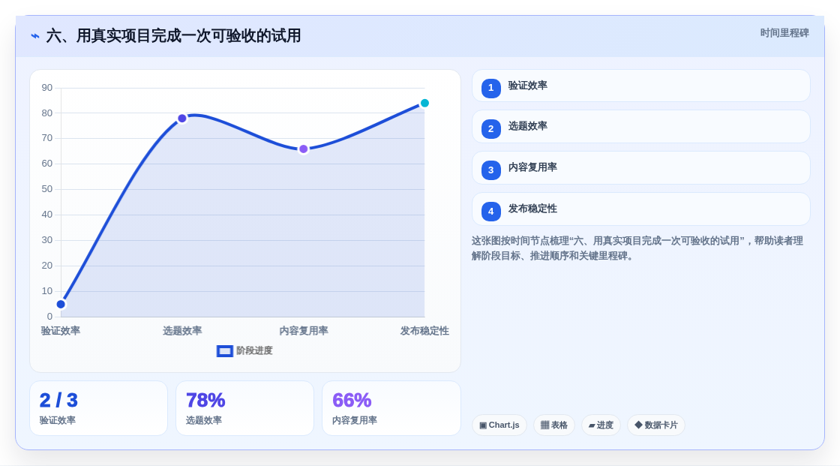Click the y-axis value 0
The image size is (840, 466).
click(49, 317)
